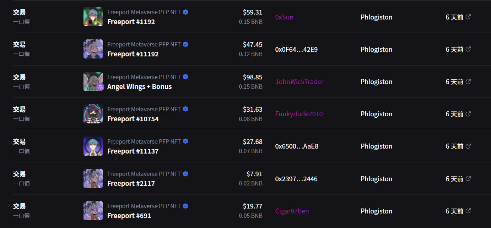The height and width of the screenshot is (228, 491).
Task: Open the Angel Wings + Bonus listing
Action: coord(139,87)
